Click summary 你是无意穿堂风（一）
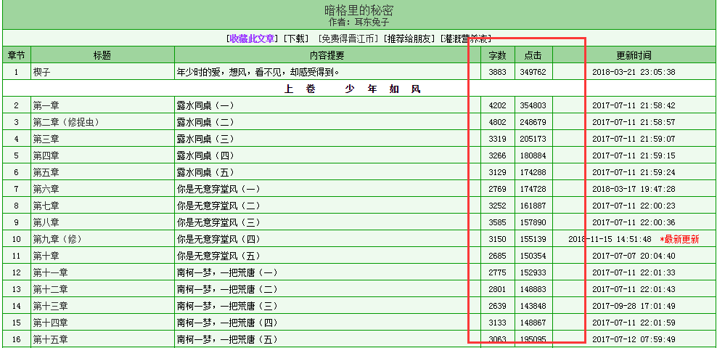717x348 pixels. pyautogui.click(x=218, y=189)
